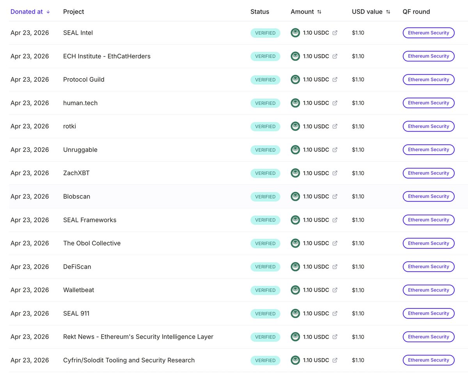Open the Blobscan project
The height and width of the screenshot is (373, 468).
[x=77, y=196]
